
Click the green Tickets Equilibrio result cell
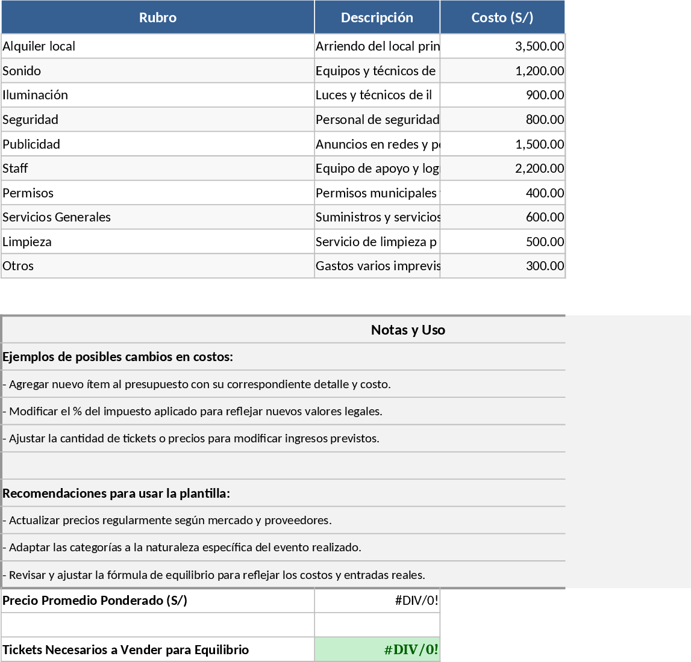click(x=377, y=650)
